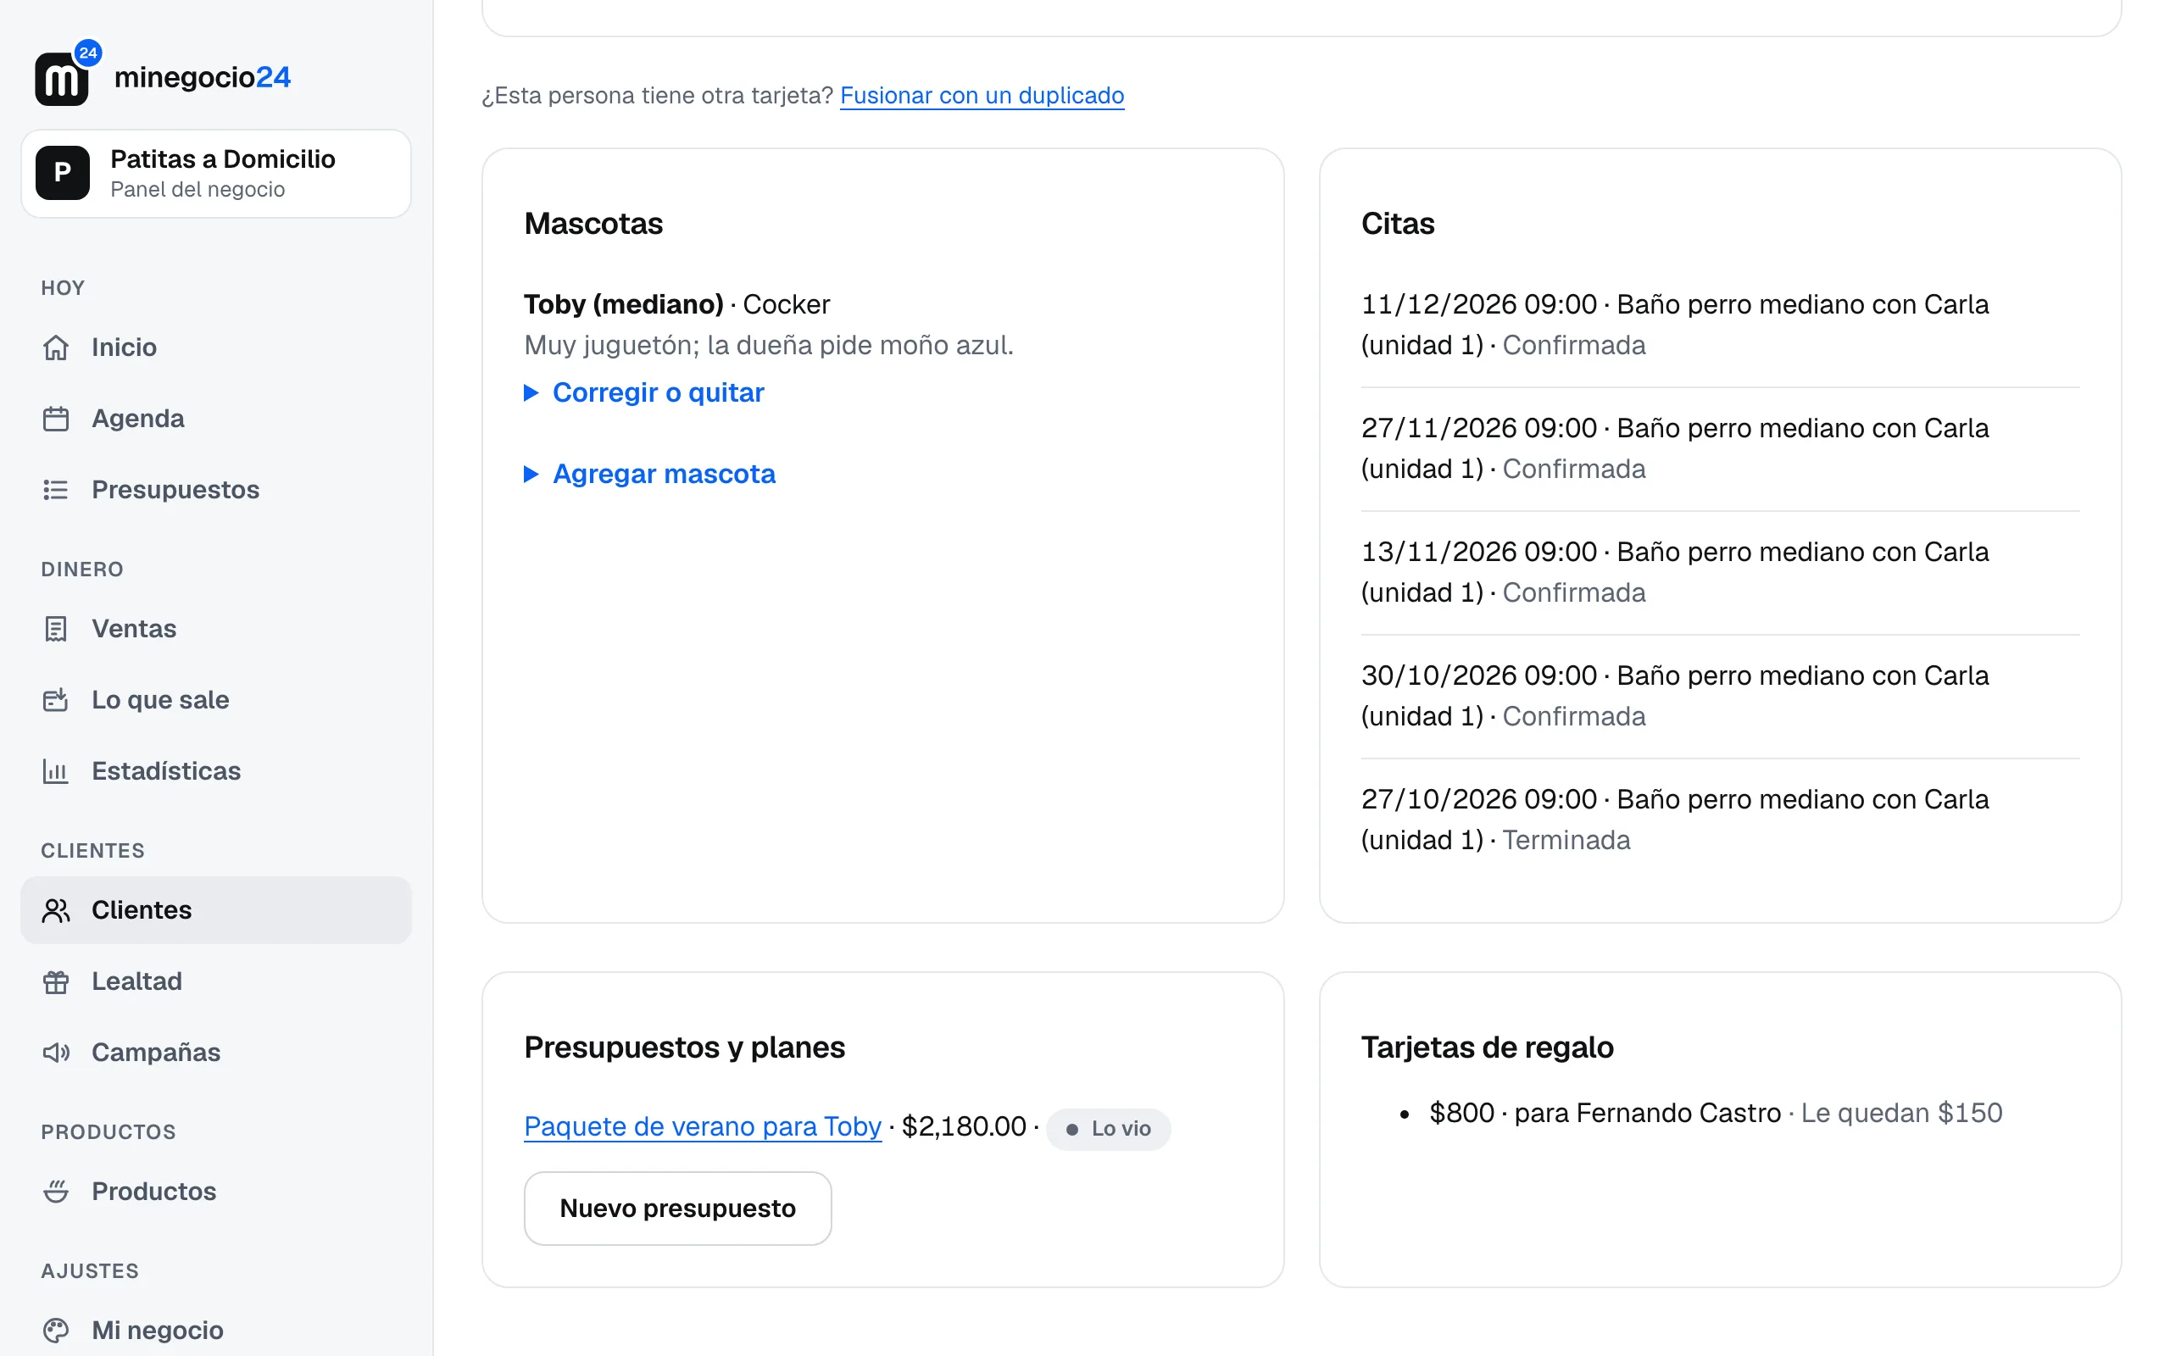The image size is (2170, 1356).
Task: Click Fusionar con un duplicado link
Action: (x=982, y=95)
